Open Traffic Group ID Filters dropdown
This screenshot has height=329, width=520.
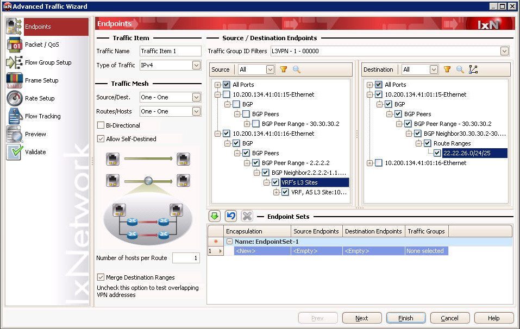(x=504, y=51)
